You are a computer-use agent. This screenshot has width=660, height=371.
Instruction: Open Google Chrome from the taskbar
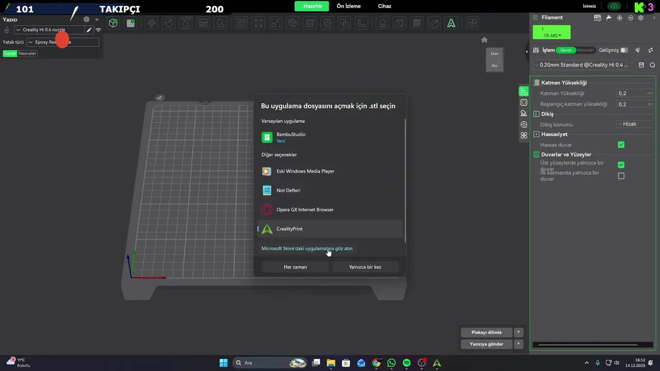pos(376,363)
